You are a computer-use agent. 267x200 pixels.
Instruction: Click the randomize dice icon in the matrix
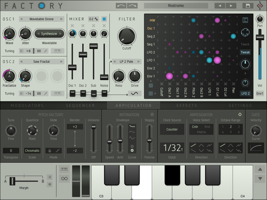pos(245,32)
